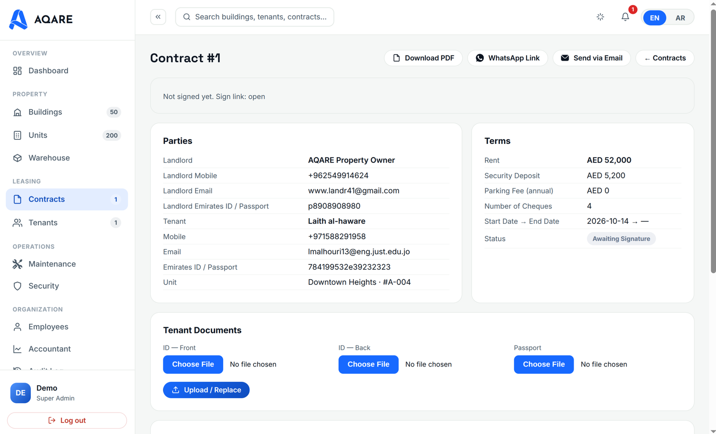Click the Units icon in the sidebar
Viewport: 716px width, 434px height.
point(17,135)
